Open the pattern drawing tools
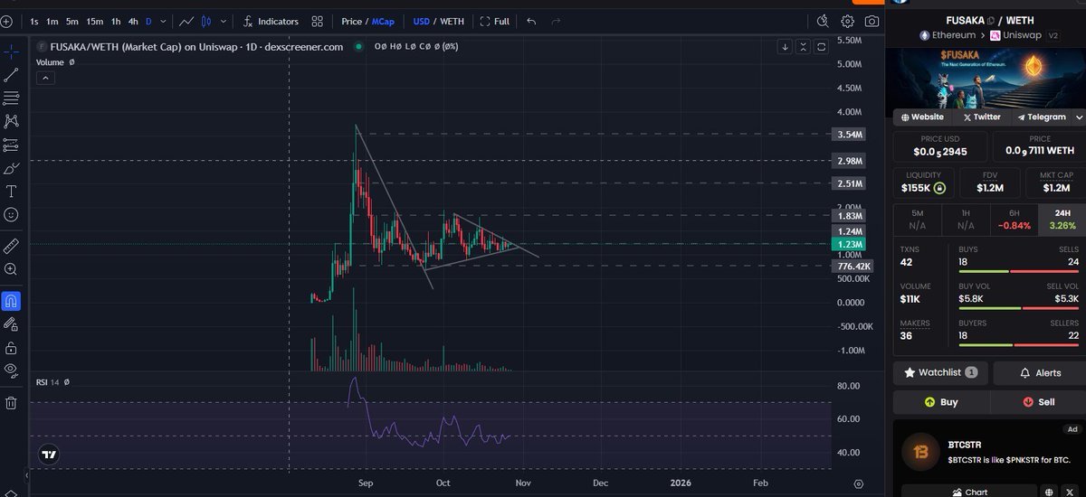 [x=11, y=121]
